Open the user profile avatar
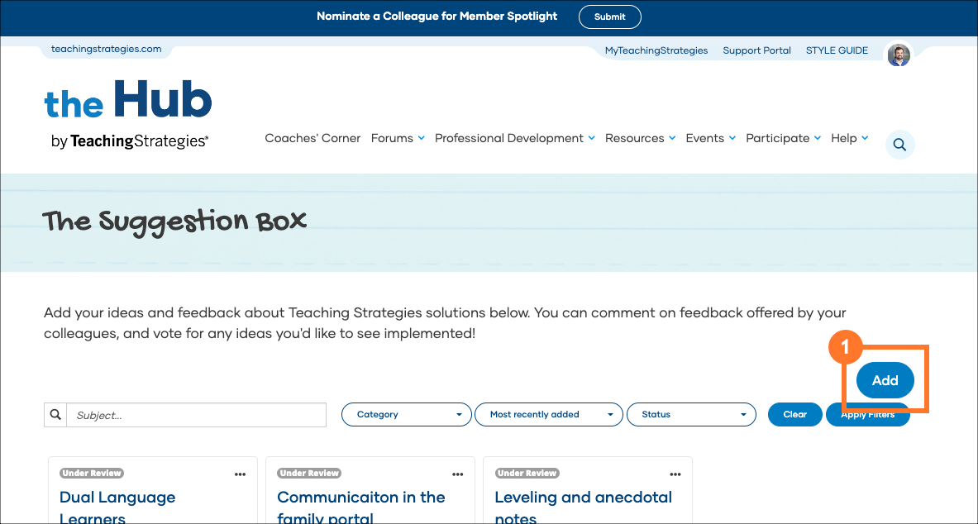The height and width of the screenshot is (524, 978). [x=899, y=55]
